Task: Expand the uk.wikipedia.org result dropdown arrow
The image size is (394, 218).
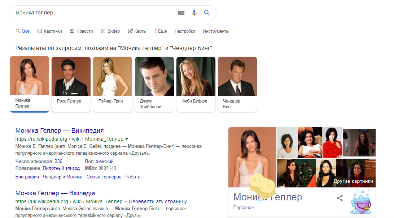Action: 126,201
